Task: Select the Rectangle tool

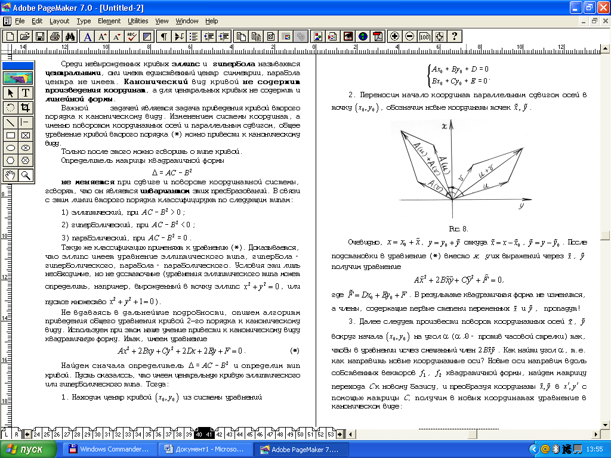Action: pos(11,135)
